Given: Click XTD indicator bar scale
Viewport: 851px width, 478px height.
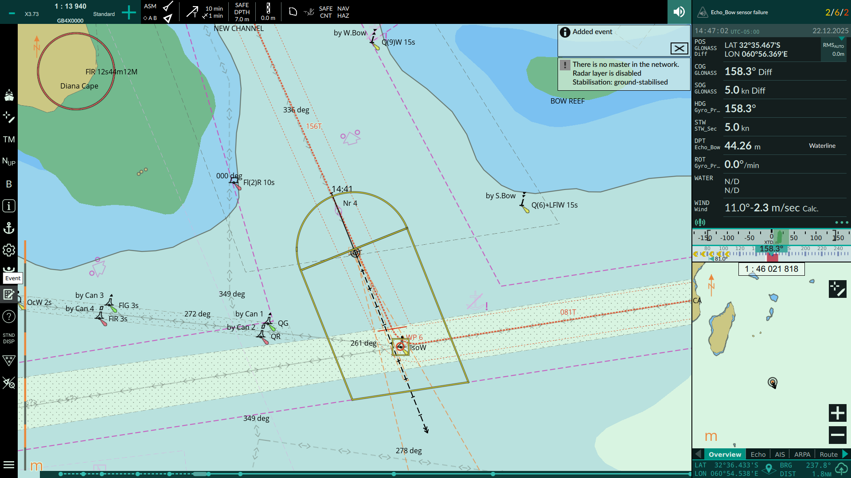Looking at the screenshot, I should click(771, 237).
